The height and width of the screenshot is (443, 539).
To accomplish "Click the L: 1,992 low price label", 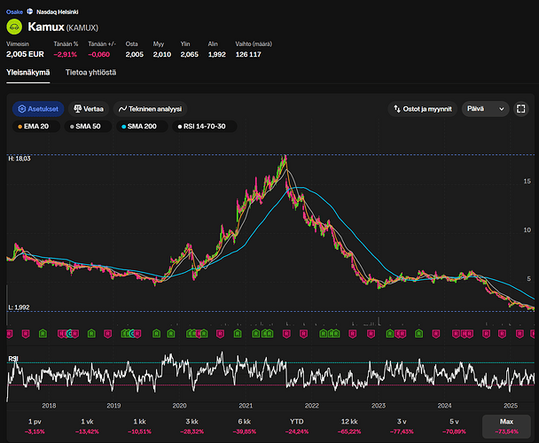I will coord(19,307).
